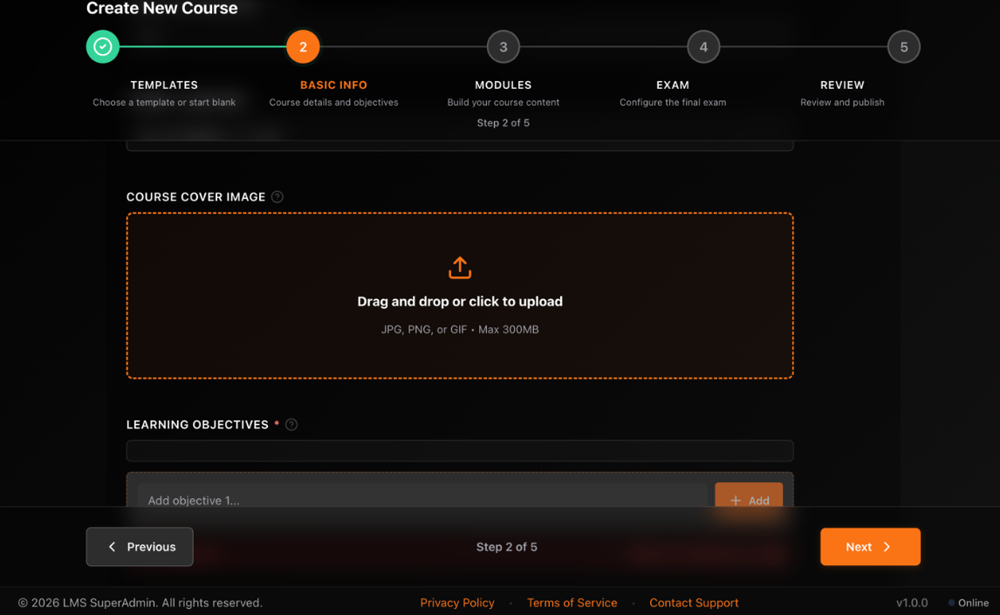Click the step 3 circle in the stepper
This screenshot has height=615, width=1000.
point(503,47)
